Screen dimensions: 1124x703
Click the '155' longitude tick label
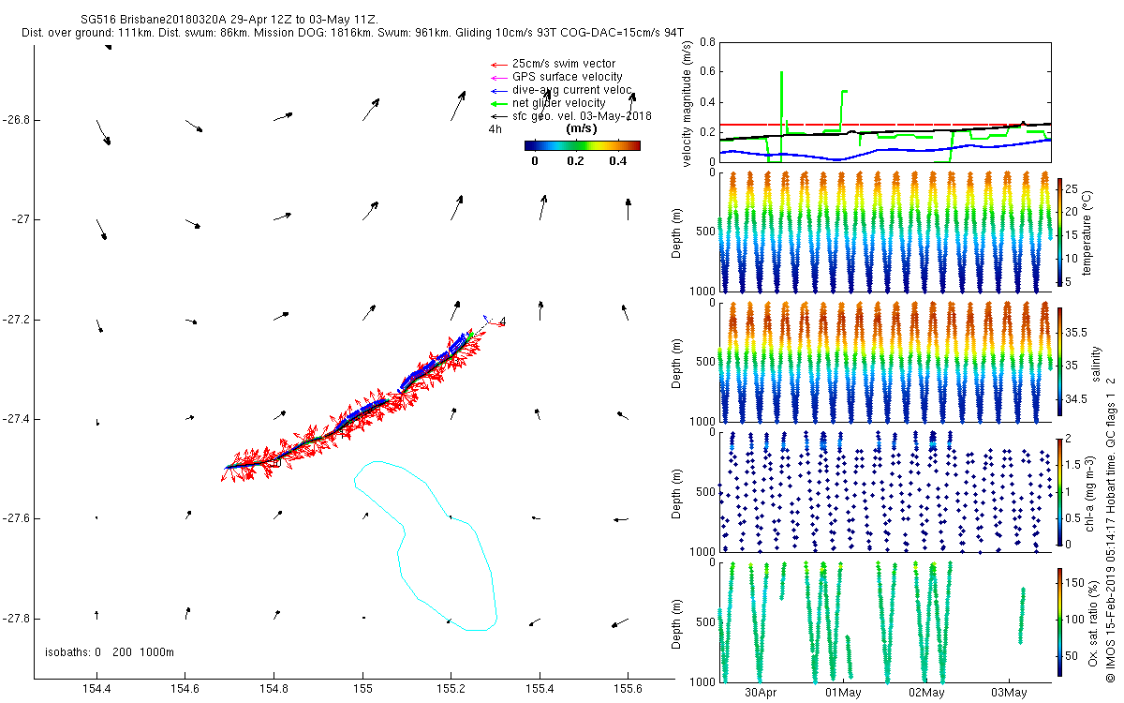tap(362, 689)
